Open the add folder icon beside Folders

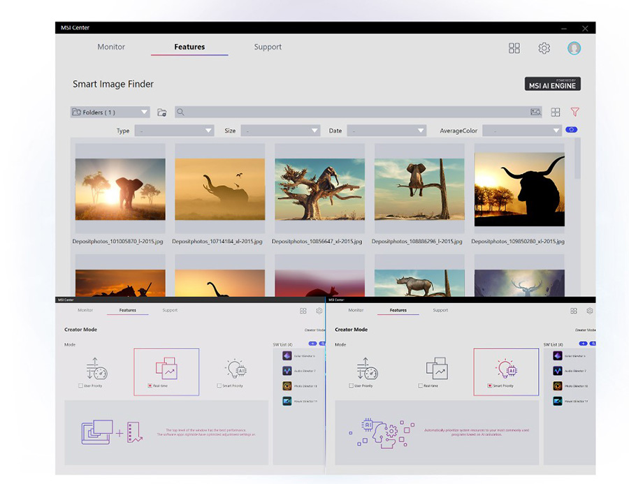tap(161, 112)
